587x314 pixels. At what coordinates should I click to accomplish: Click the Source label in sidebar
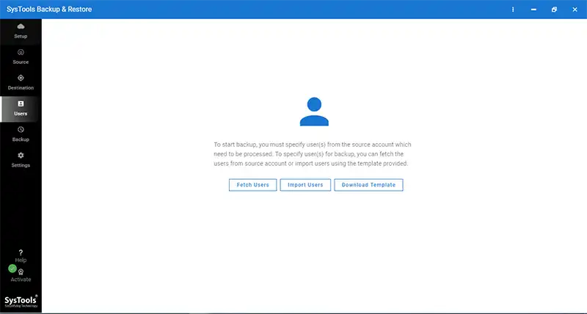(x=21, y=62)
